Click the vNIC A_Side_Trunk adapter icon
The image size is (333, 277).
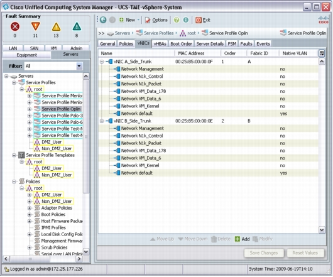click(110, 62)
